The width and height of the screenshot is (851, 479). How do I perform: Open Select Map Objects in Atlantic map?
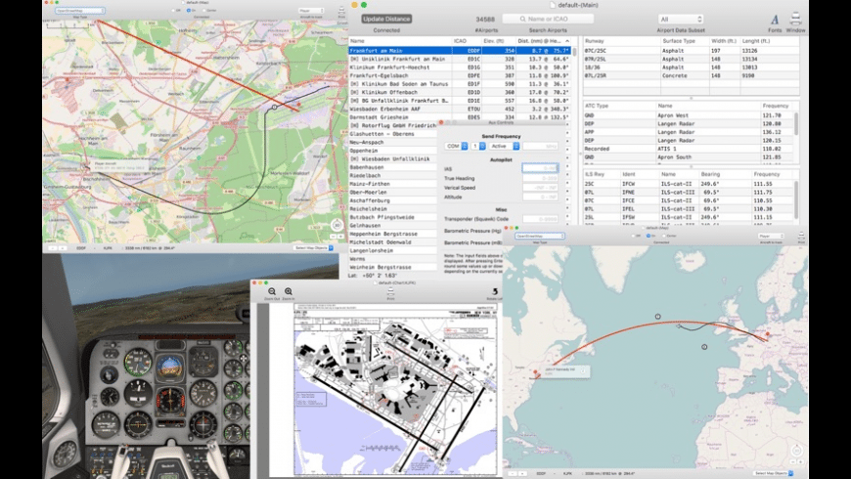(774, 473)
